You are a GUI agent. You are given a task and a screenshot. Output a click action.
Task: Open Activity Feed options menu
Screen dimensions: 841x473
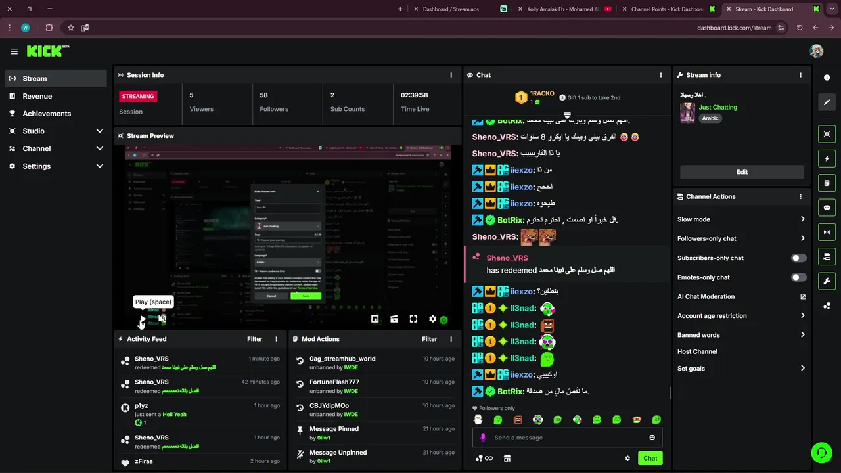click(x=276, y=339)
